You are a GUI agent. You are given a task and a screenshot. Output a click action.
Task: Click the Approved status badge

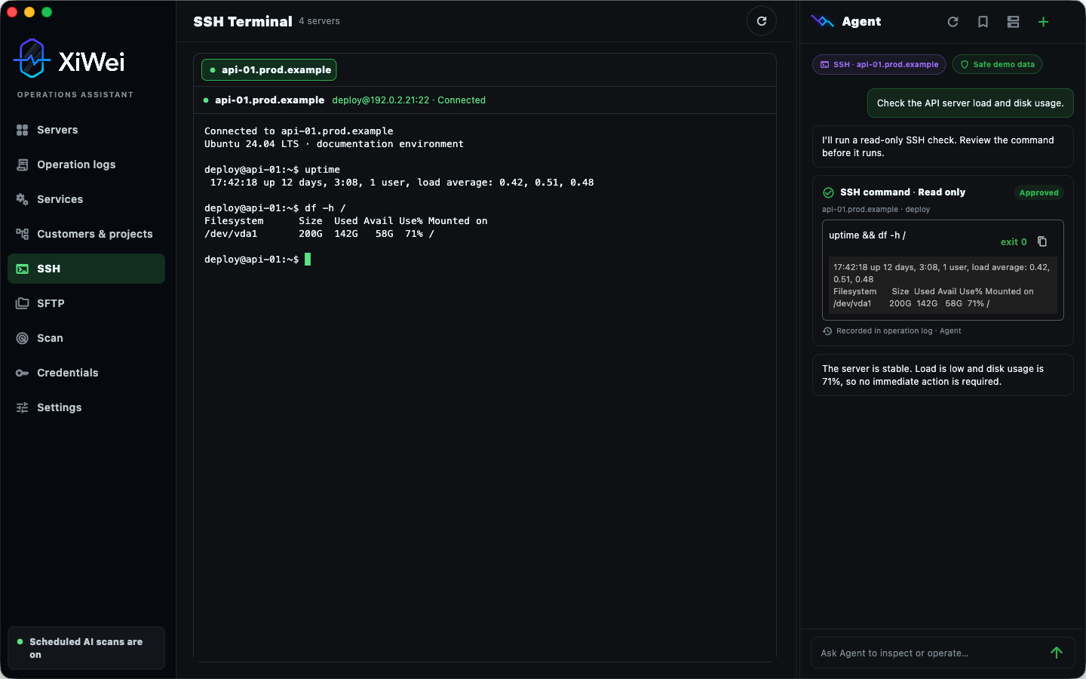(x=1038, y=192)
